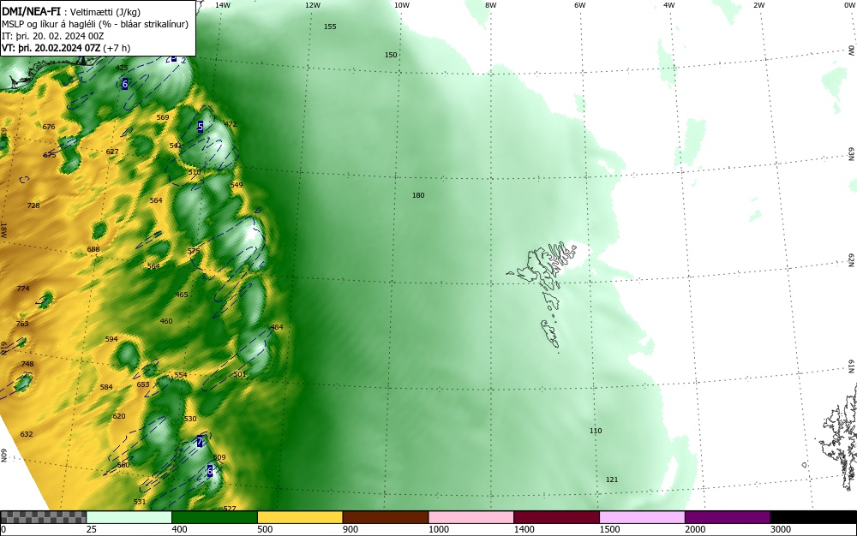Image resolution: width=857 pixels, height=536 pixels.
Task: Select the legend threshold label 2000
Action: [695, 529]
